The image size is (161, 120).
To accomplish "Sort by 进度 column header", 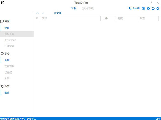I will click(x=127, y=19).
